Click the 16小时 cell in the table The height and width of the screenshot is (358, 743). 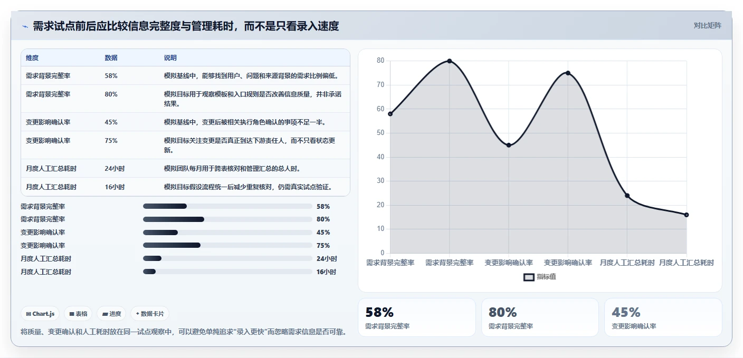(x=115, y=187)
